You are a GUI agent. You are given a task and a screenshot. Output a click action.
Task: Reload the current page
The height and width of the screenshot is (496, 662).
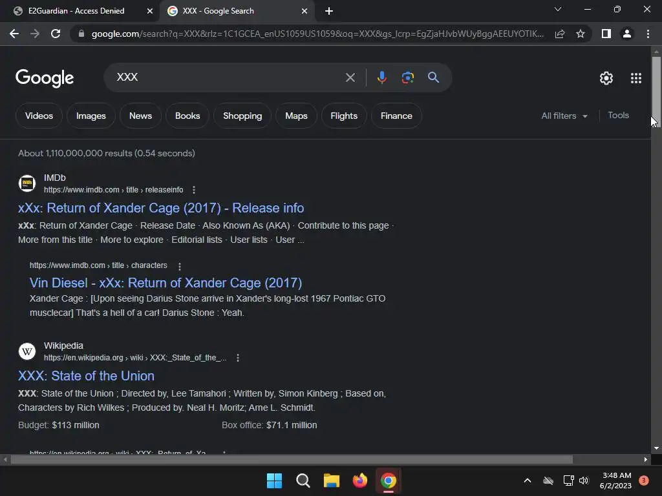pos(56,34)
